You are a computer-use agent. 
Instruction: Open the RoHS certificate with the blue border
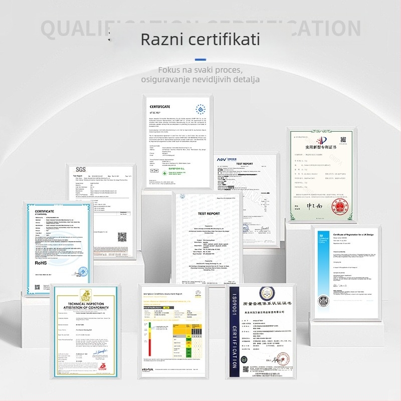point(58,249)
